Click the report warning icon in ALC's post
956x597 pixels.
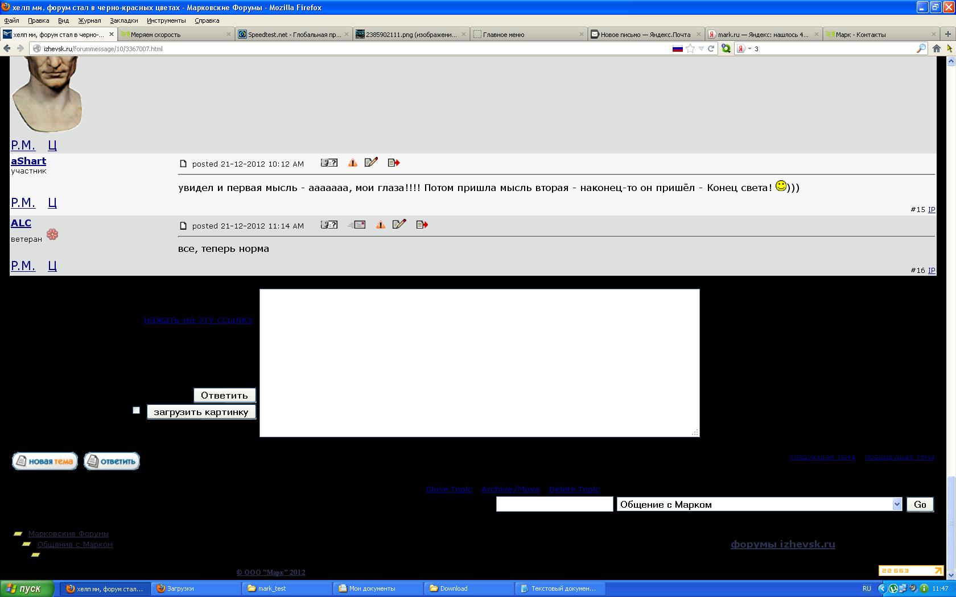[380, 225]
